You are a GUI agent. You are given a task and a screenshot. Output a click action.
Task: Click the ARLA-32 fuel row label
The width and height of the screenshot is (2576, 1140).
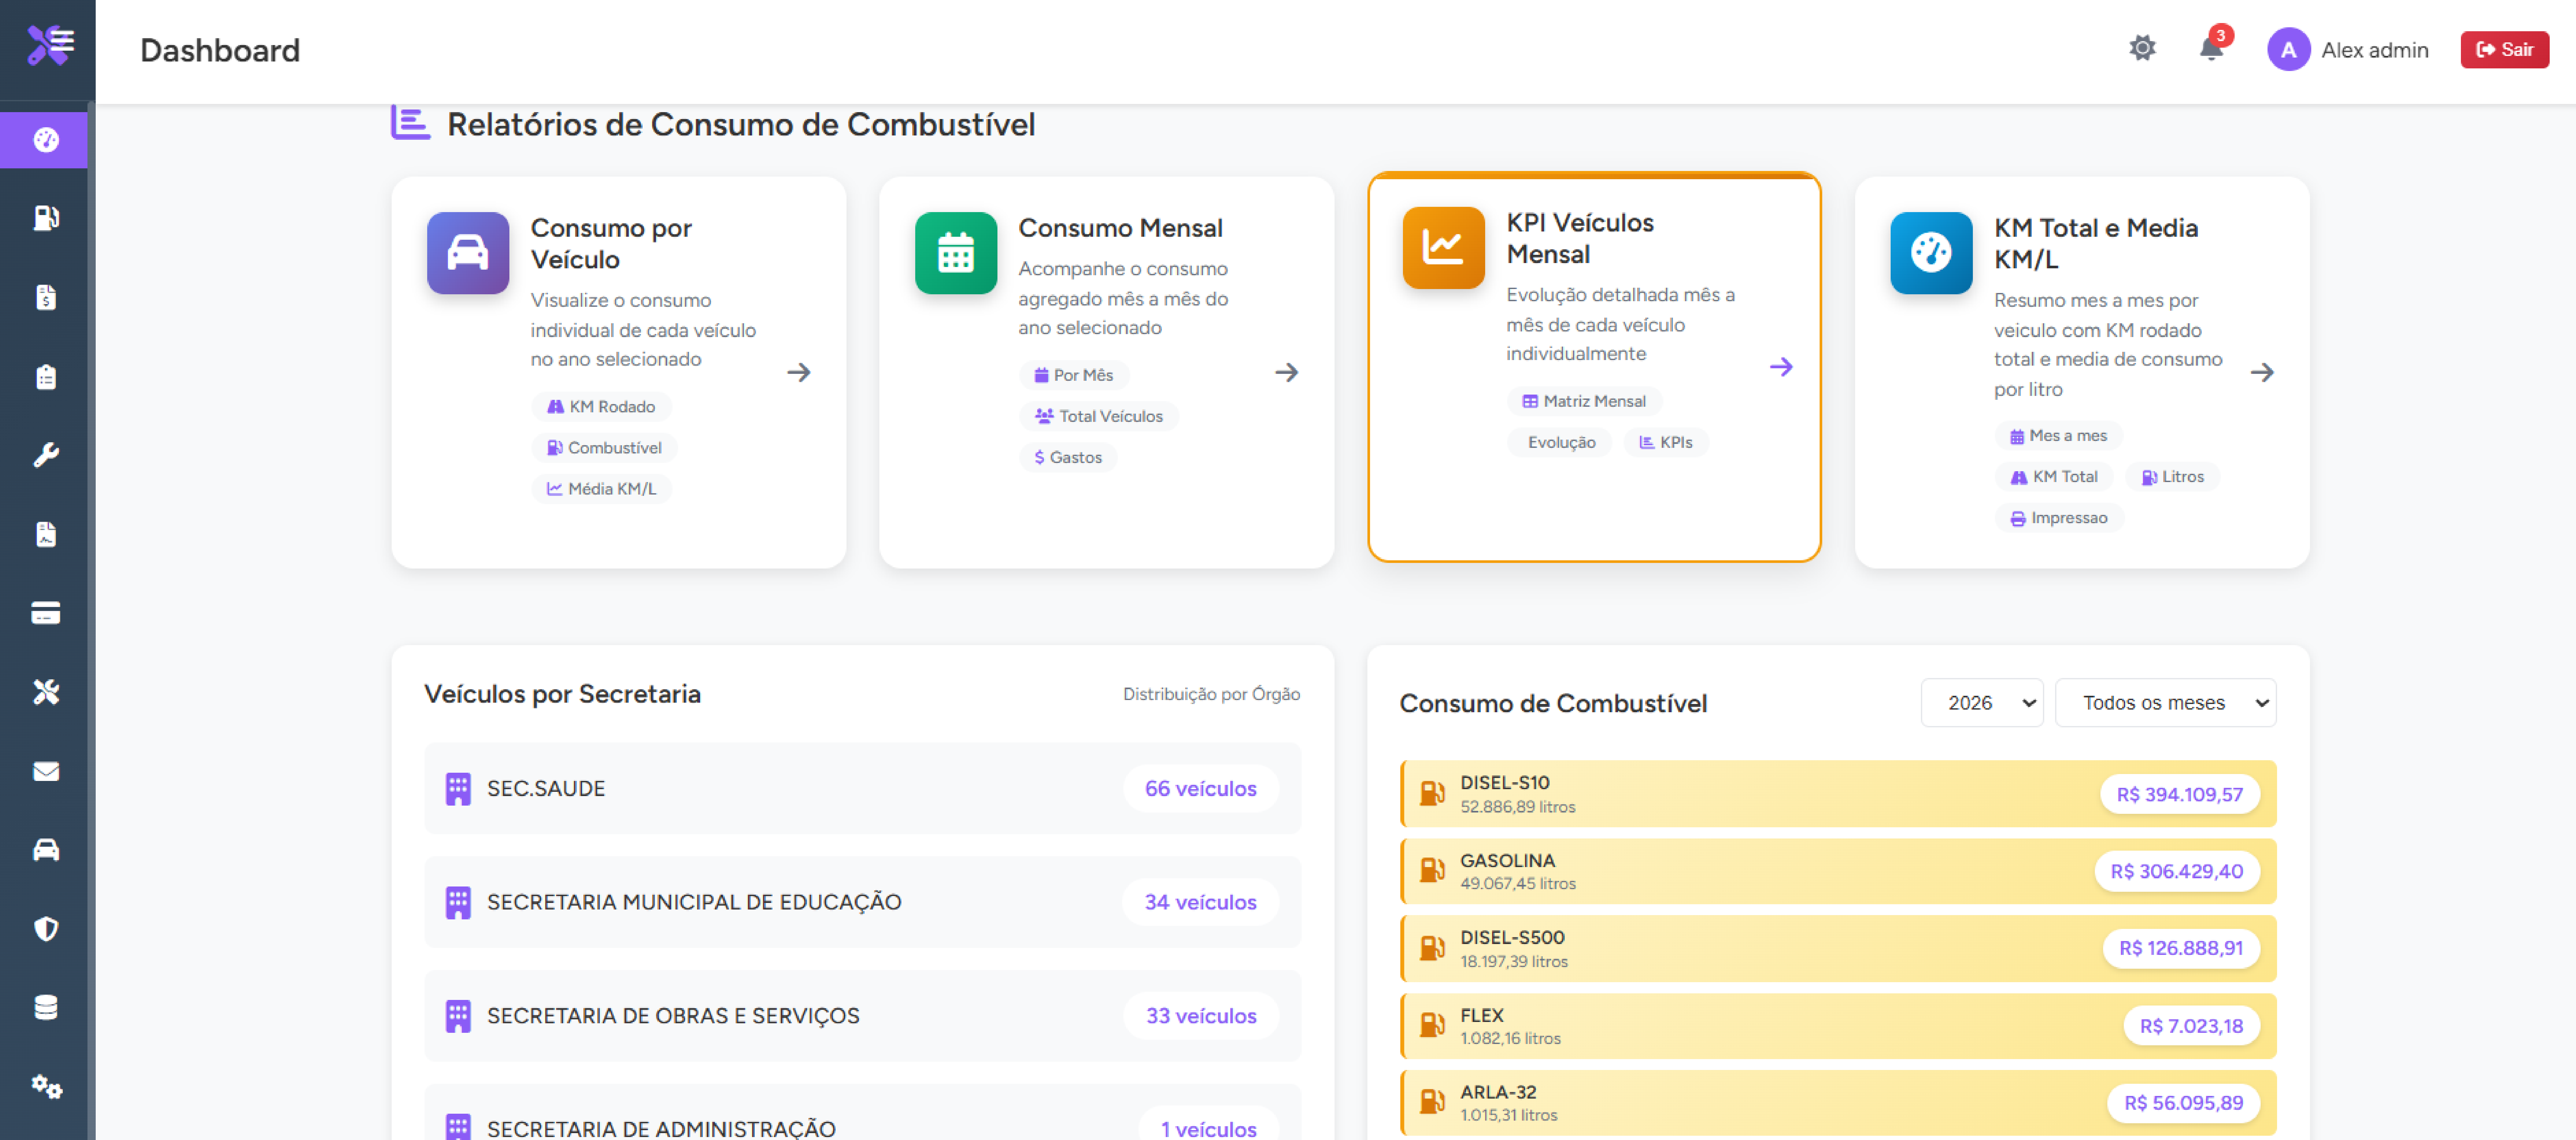pos(1498,1092)
